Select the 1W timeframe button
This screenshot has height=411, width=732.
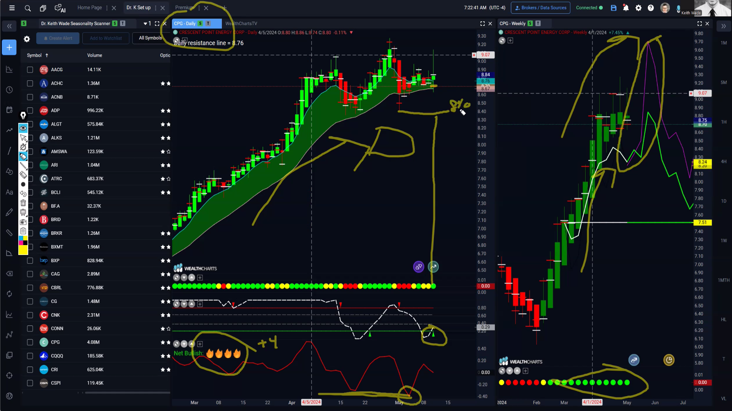724,241
